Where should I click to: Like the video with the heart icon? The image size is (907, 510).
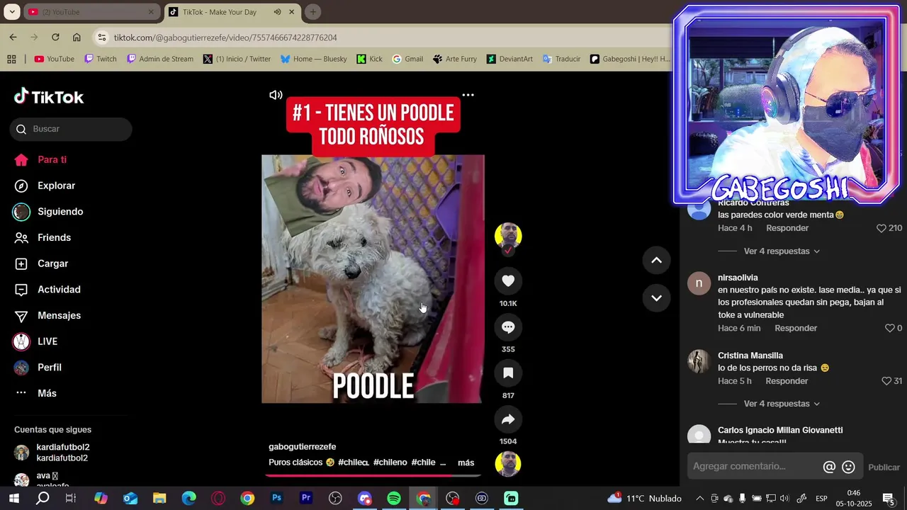click(x=508, y=281)
